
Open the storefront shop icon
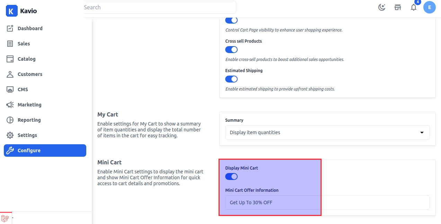pos(398,7)
